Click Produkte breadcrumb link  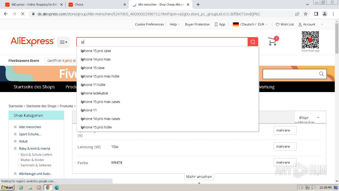coord(66,106)
